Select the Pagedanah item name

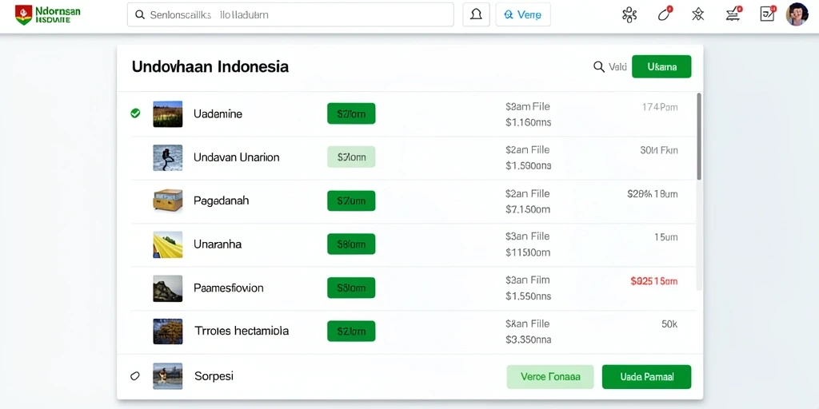221,201
